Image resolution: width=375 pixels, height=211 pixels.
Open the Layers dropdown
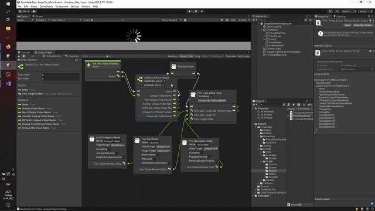coord(349,11)
